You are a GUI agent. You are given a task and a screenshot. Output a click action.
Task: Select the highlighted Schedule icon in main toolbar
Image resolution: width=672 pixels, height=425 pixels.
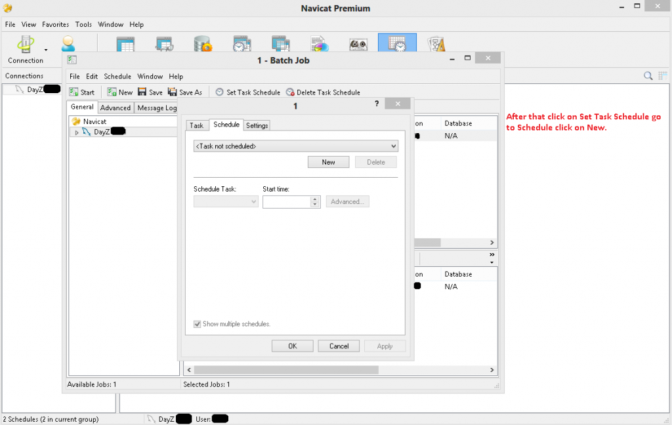click(397, 45)
